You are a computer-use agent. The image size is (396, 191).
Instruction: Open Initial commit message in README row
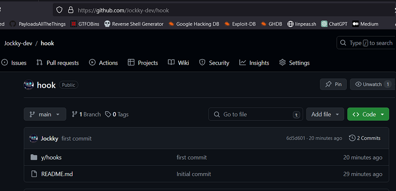pyautogui.click(x=194, y=174)
